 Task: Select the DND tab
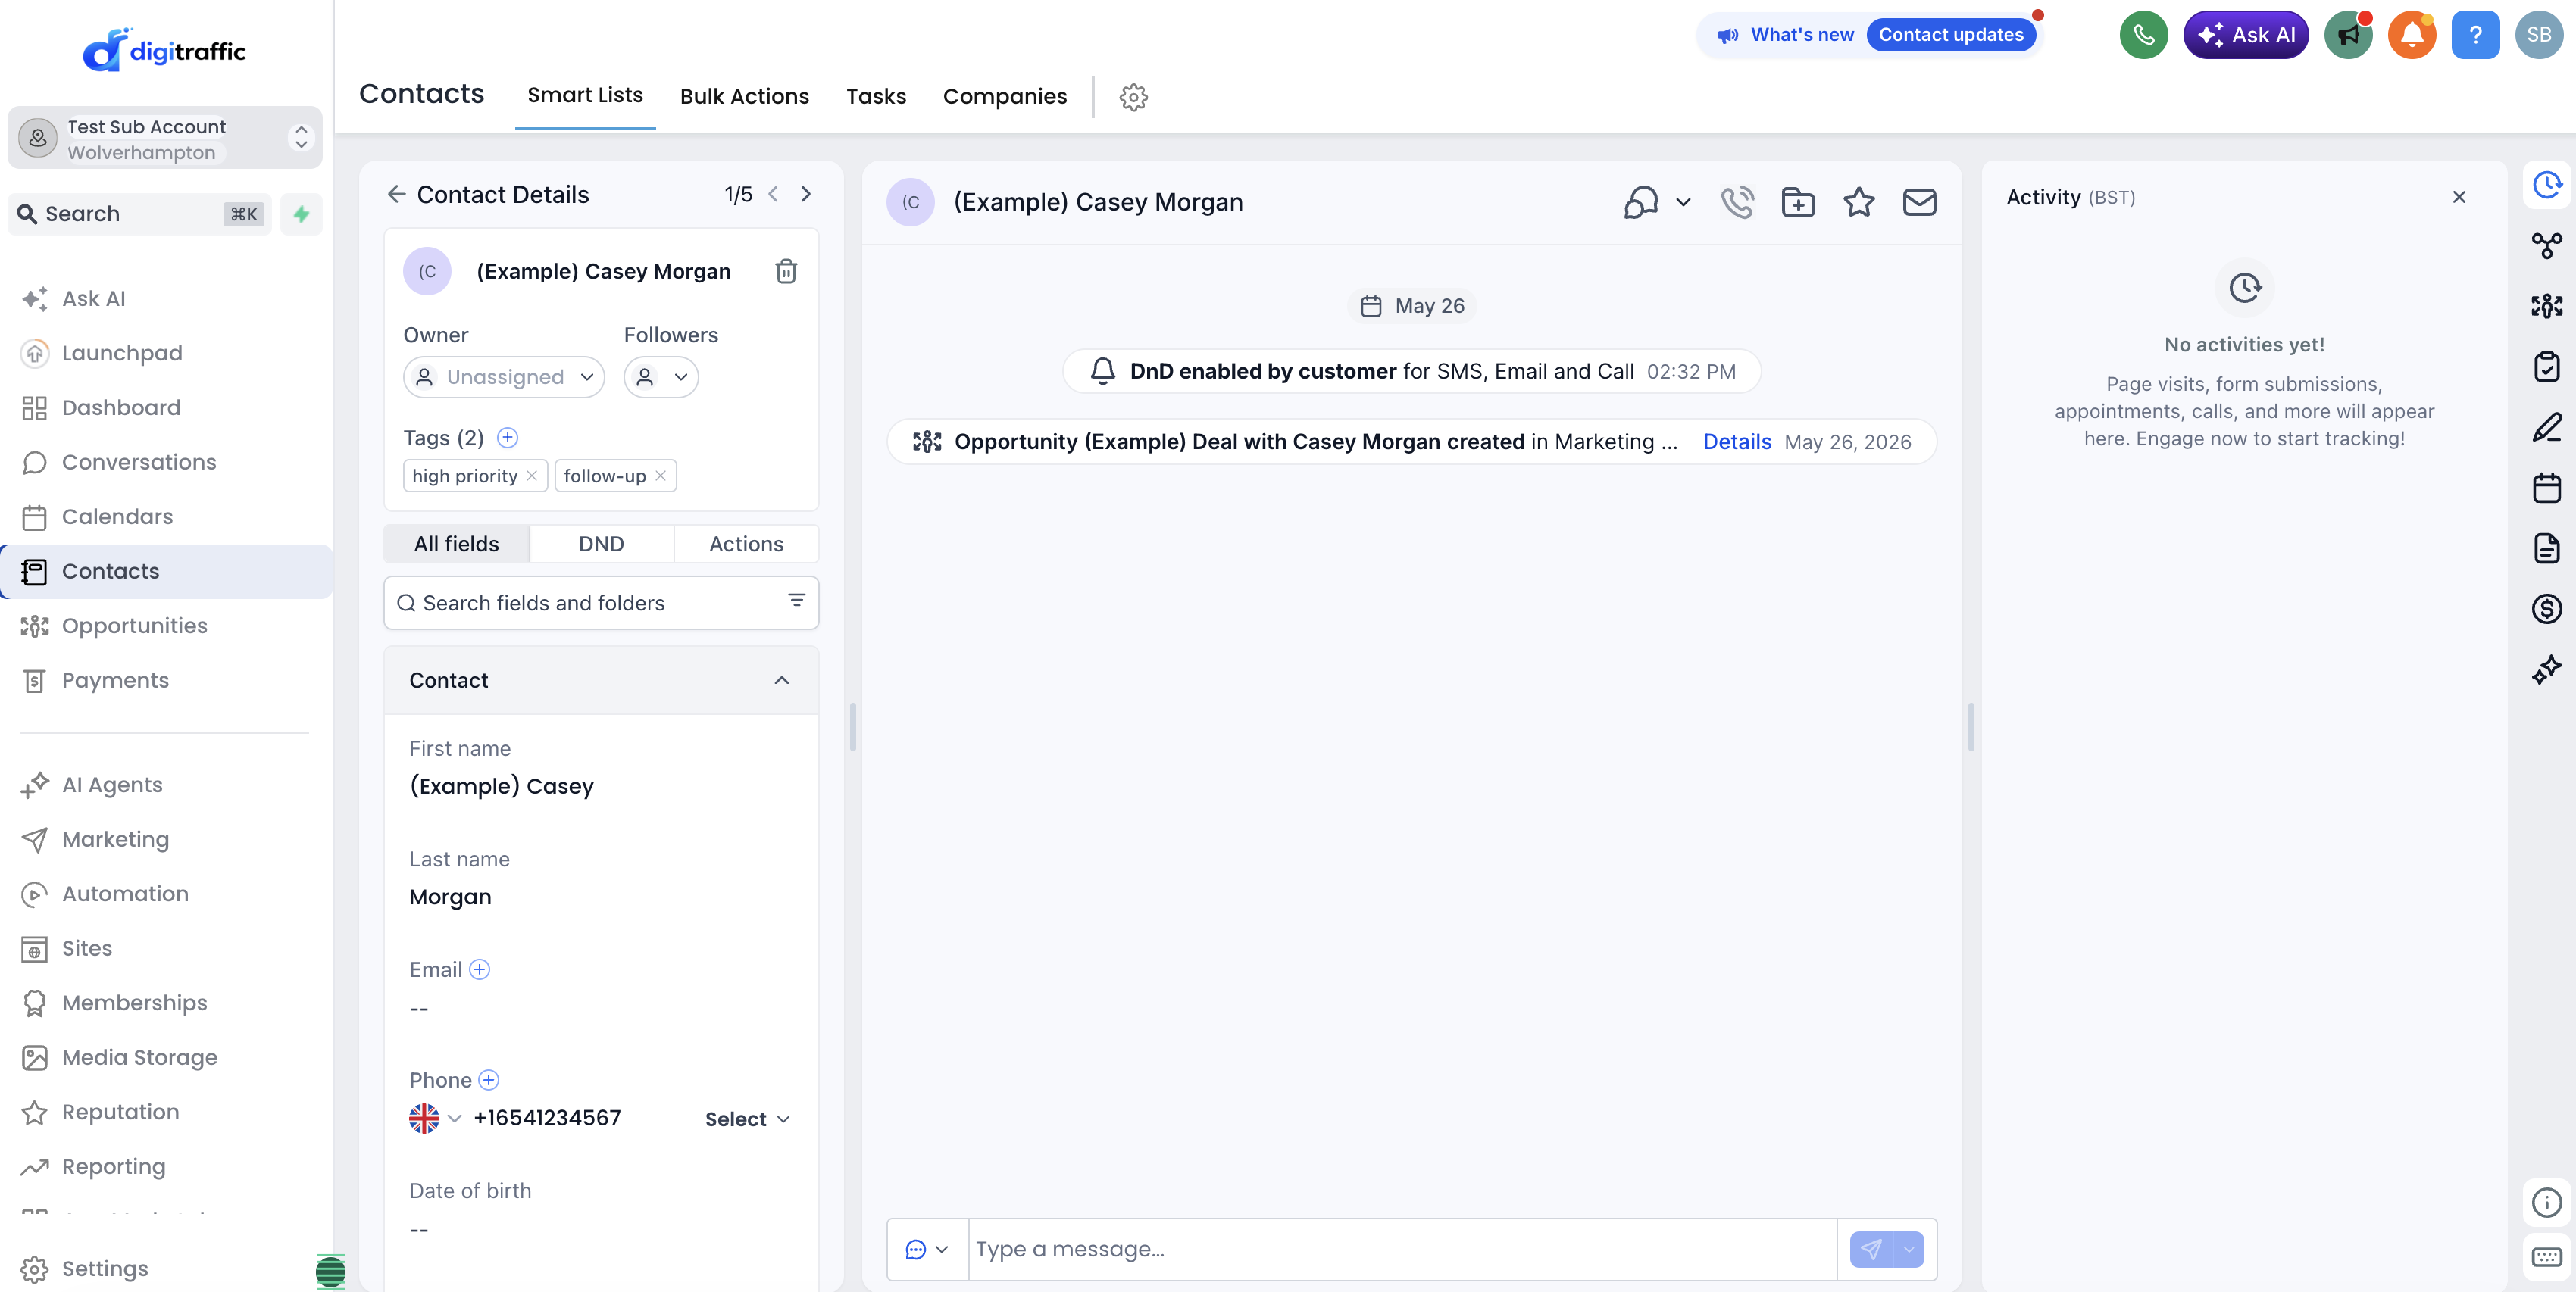click(x=601, y=544)
